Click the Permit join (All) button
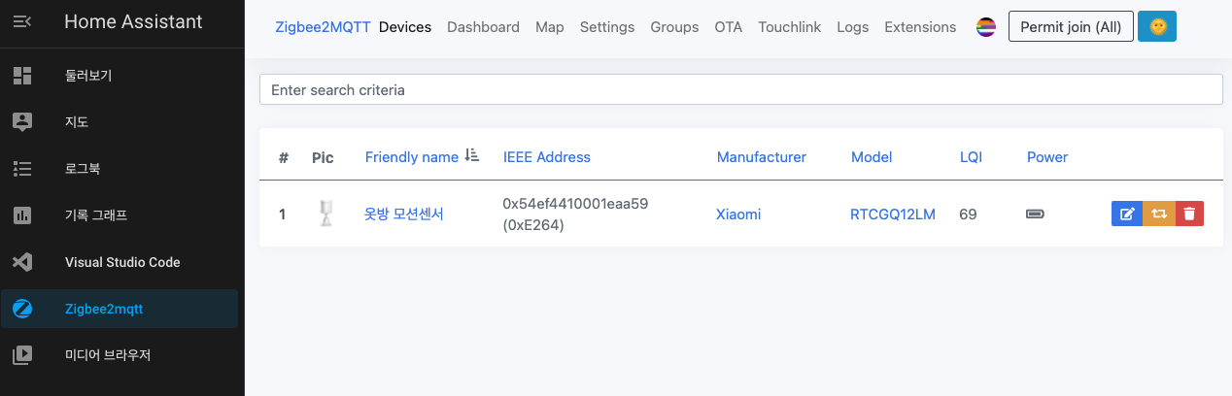 1071,27
